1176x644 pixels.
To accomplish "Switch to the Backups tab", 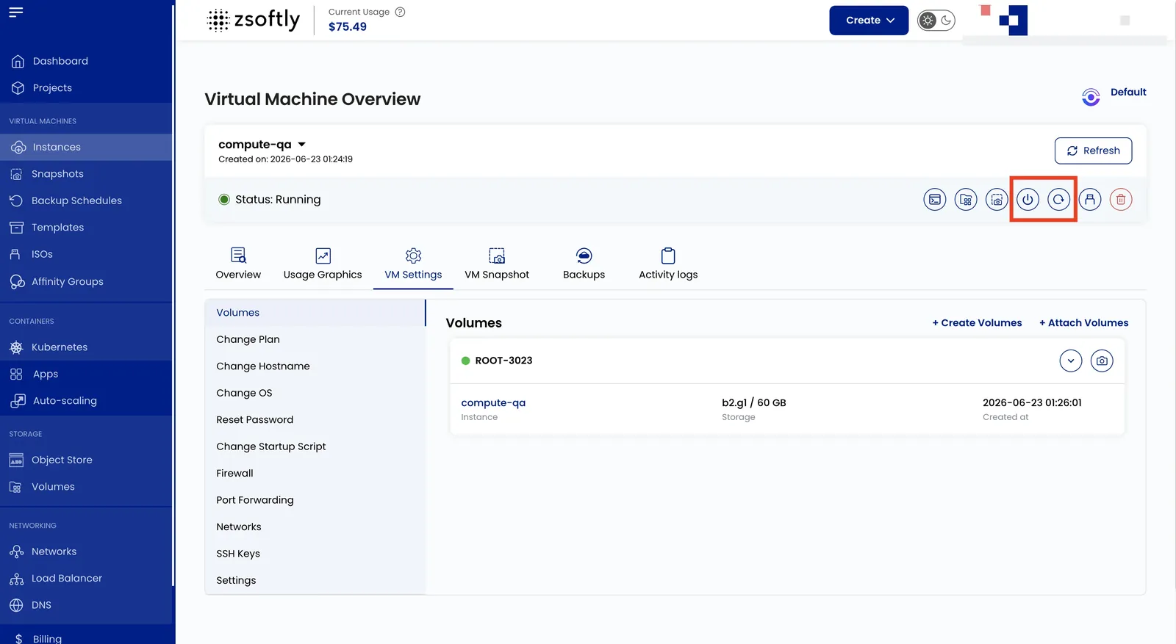I will tap(584, 264).
